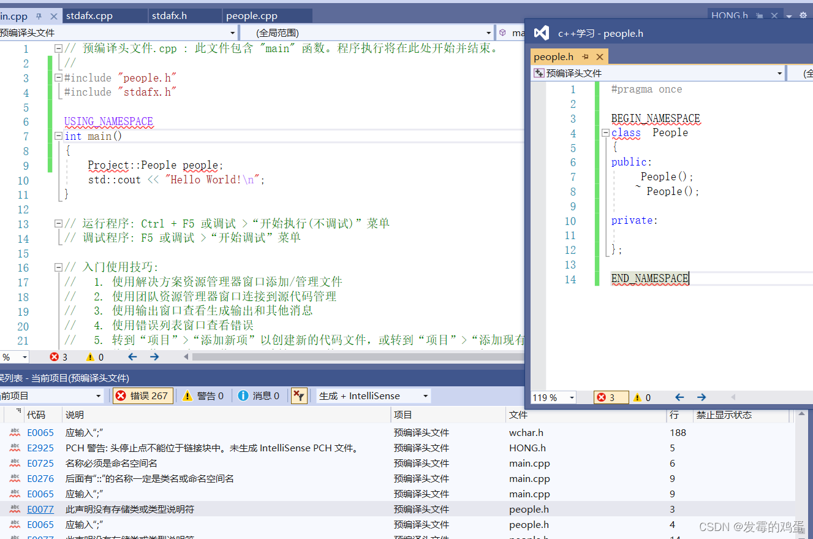Screen dimensions: 813x539
Task: Close the people.h tab
Action: pyautogui.click(x=600, y=57)
